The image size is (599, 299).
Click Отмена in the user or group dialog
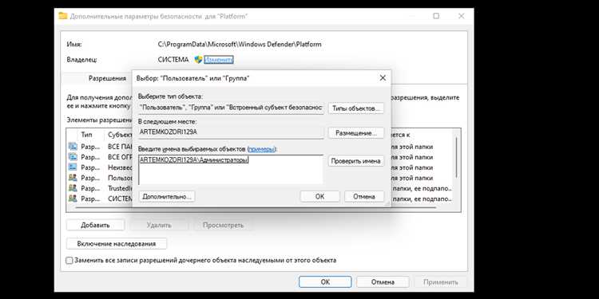click(x=363, y=197)
